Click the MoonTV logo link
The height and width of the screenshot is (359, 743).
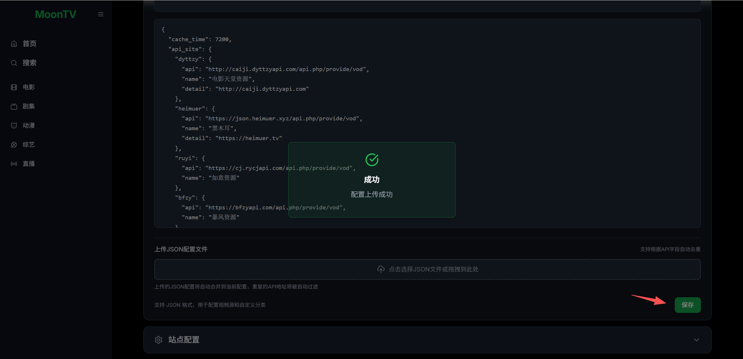(55, 14)
